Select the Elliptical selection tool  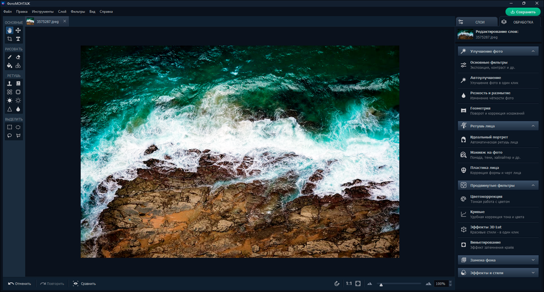pos(18,127)
